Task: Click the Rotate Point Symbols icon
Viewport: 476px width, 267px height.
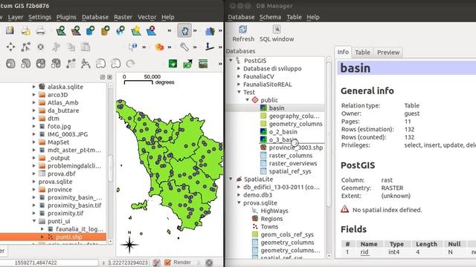Action: pos(131,64)
